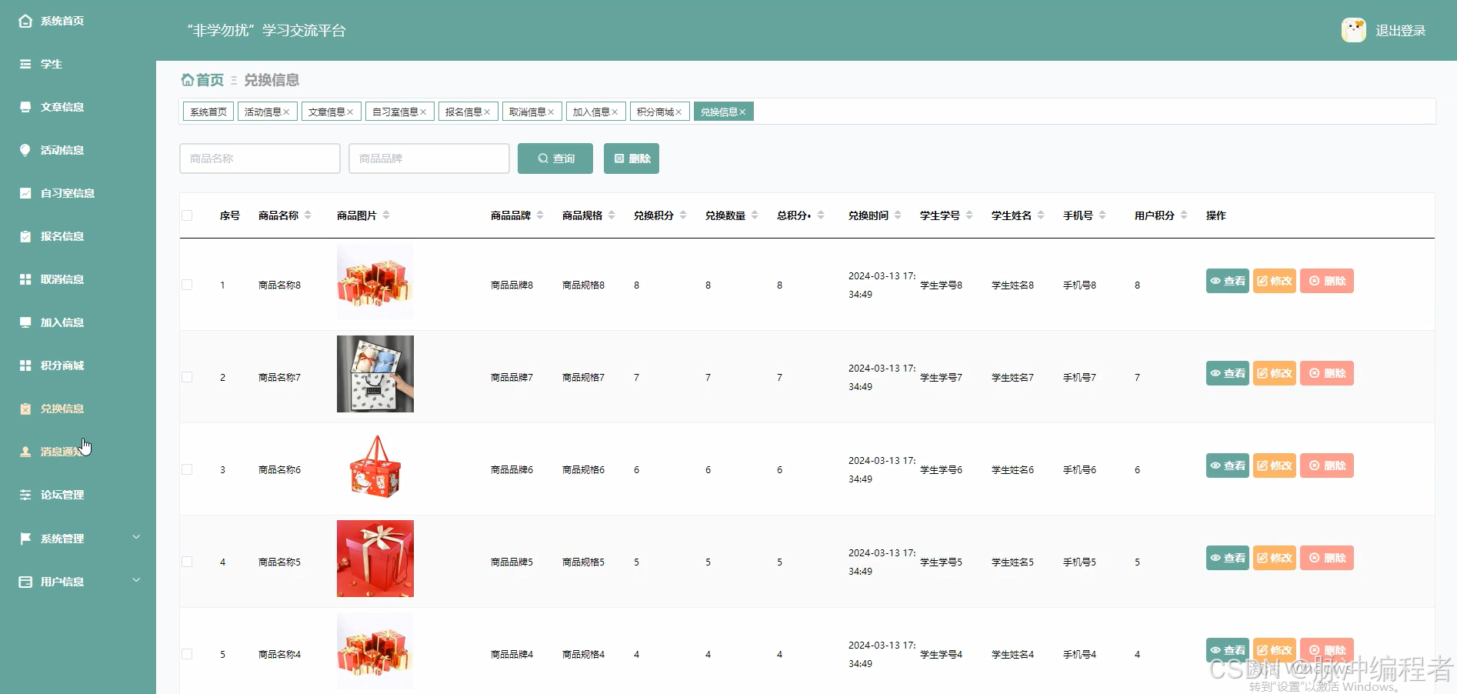Check the row checkbox for 商品名称4
Image resolution: width=1457 pixels, height=694 pixels.
[x=187, y=654]
